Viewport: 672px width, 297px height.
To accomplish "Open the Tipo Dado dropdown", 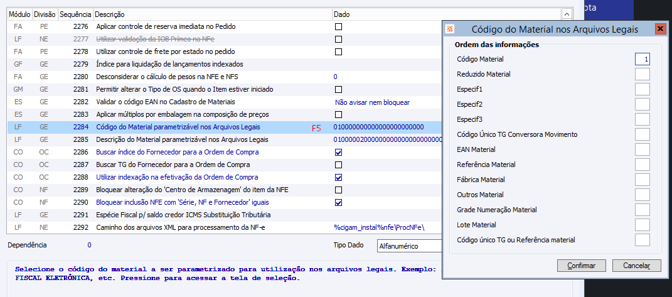I will pos(408,246).
